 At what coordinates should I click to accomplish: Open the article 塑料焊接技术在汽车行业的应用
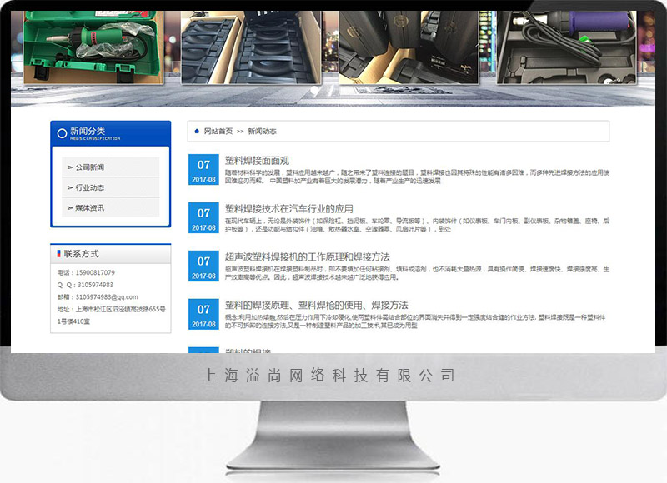(x=288, y=208)
